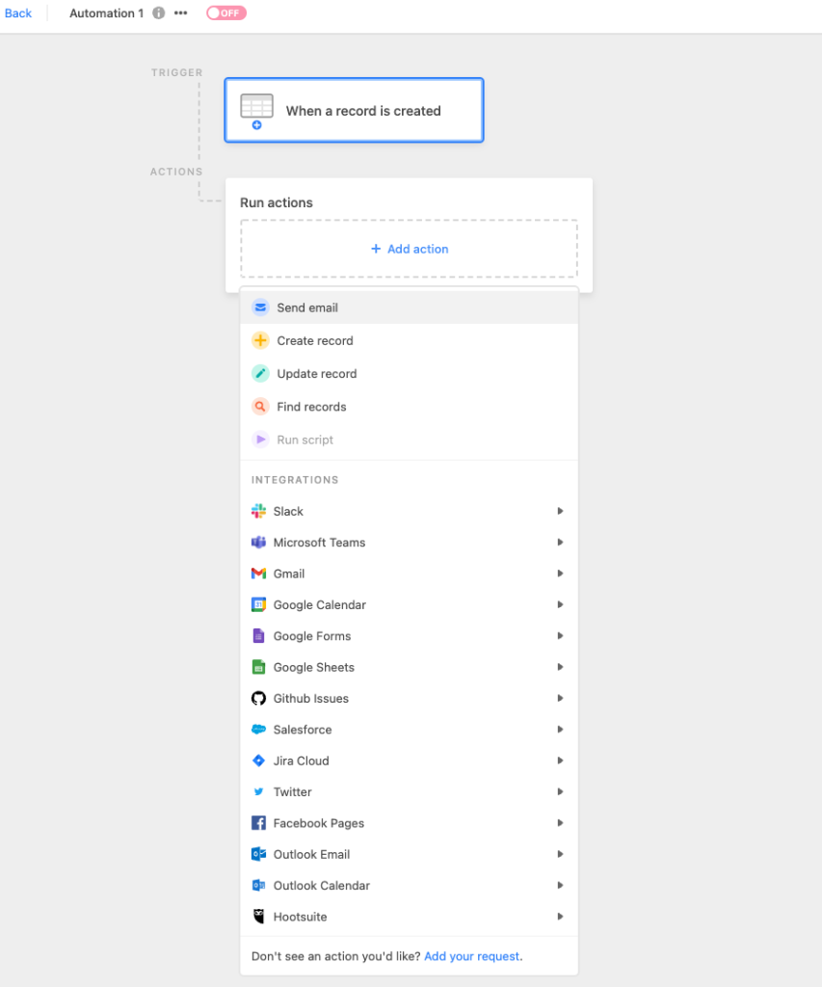Click the Github Issues octocat icon
The height and width of the screenshot is (987, 822).
pos(258,698)
